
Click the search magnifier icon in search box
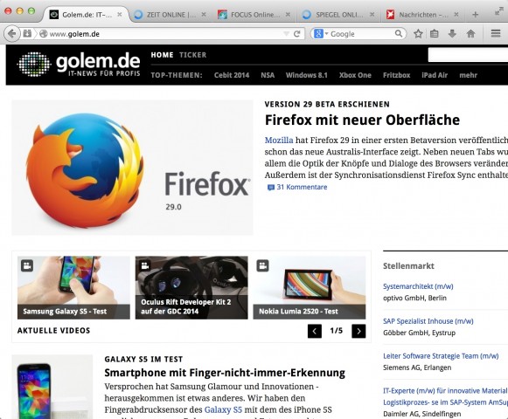point(399,33)
